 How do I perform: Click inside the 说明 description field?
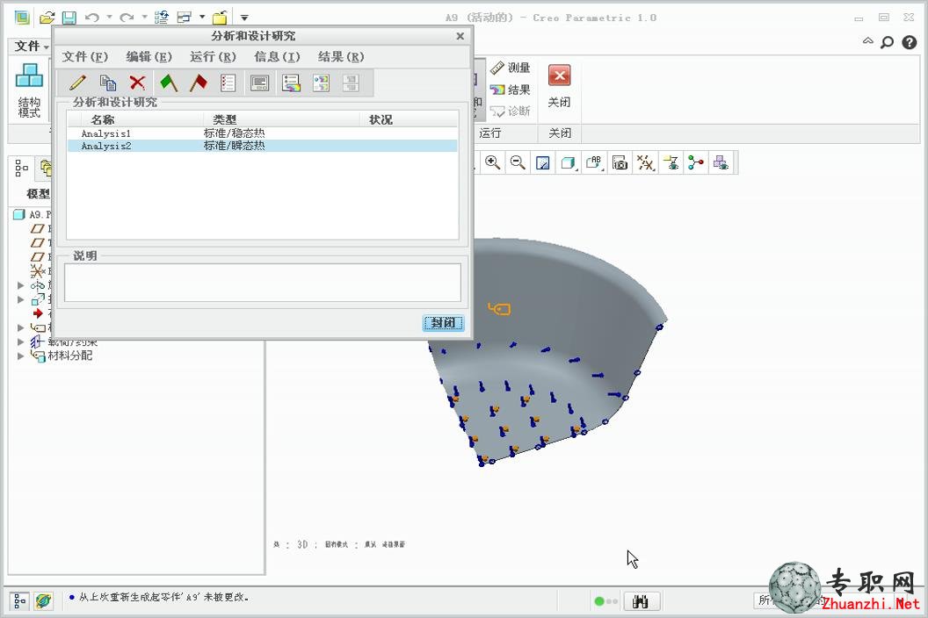(x=263, y=283)
